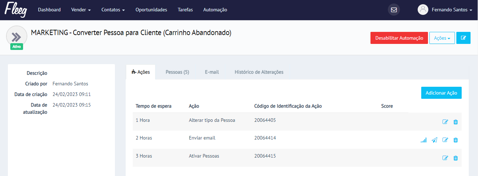Click the automation title text
The height and width of the screenshot is (176, 478).
point(131,33)
